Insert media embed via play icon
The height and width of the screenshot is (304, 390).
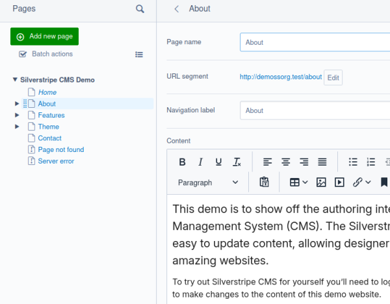coord(339,182)
